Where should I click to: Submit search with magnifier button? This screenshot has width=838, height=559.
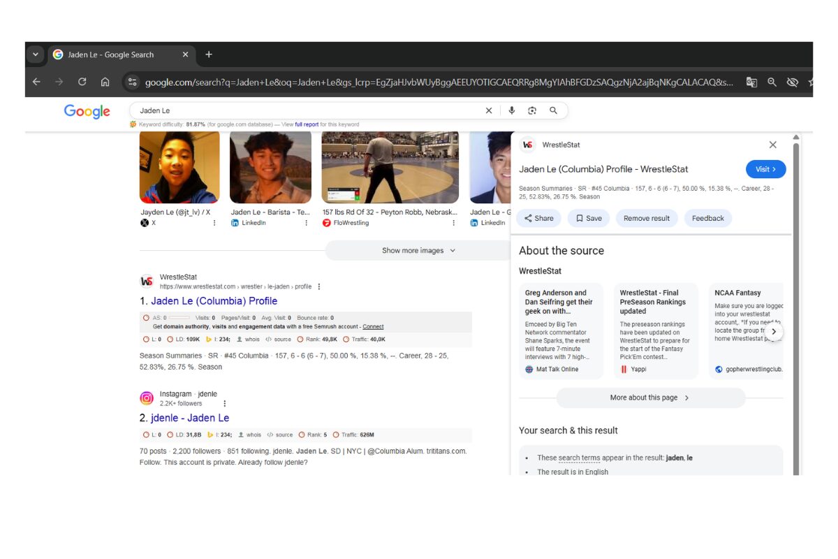pyautogui.click(x=553, y=110)
